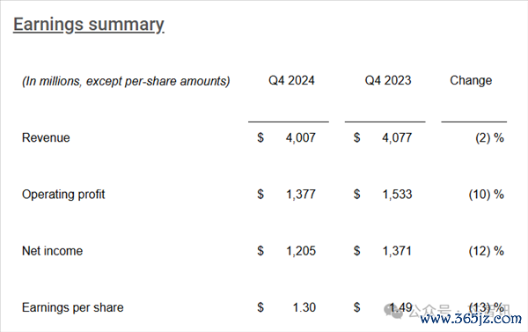Select net income value 1,205
The height and width of the screenshot is (332, 528).
(301, 251)
